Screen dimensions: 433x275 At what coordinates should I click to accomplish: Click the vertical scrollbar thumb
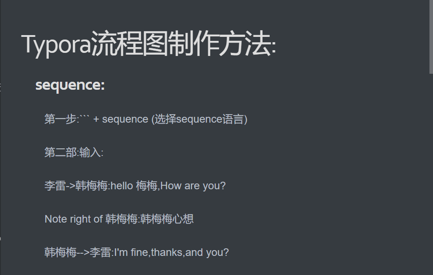coord(431,37)
